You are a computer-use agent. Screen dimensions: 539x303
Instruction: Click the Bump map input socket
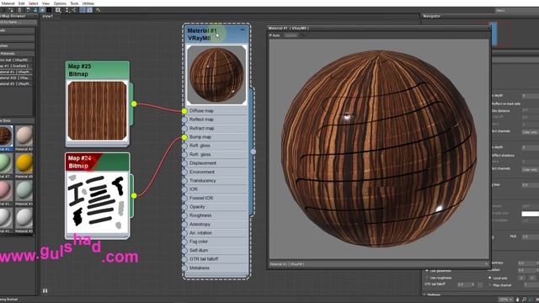coord(184,137)
